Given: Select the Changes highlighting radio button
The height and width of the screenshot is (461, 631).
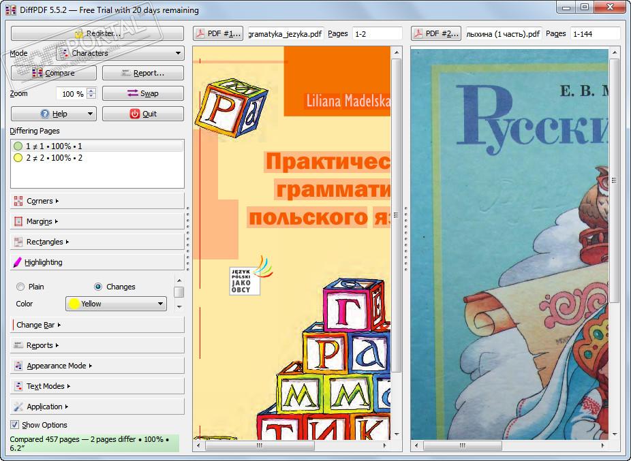Looking at the screenshot, I should click(98, 287).
